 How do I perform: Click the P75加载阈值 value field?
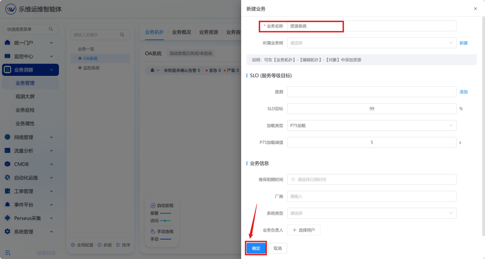coord(372,142)
